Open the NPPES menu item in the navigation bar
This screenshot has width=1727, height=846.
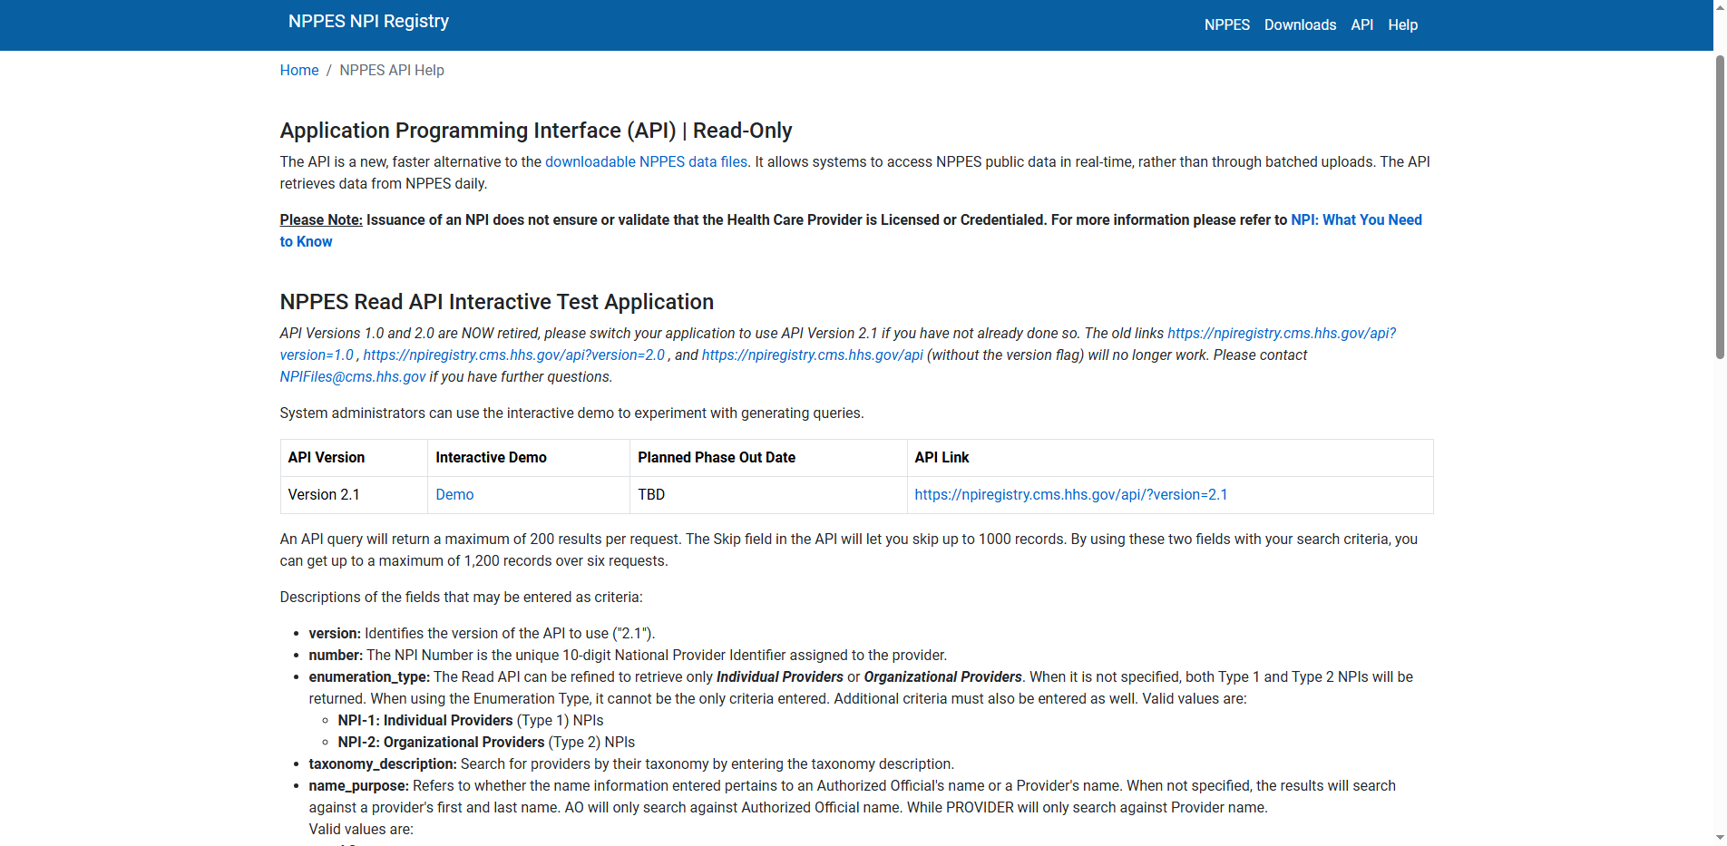(1226, 24)
